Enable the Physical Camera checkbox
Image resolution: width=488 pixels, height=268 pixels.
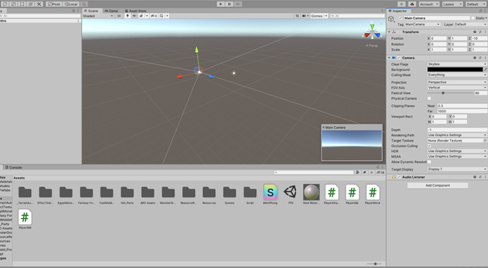coord(429,98)
